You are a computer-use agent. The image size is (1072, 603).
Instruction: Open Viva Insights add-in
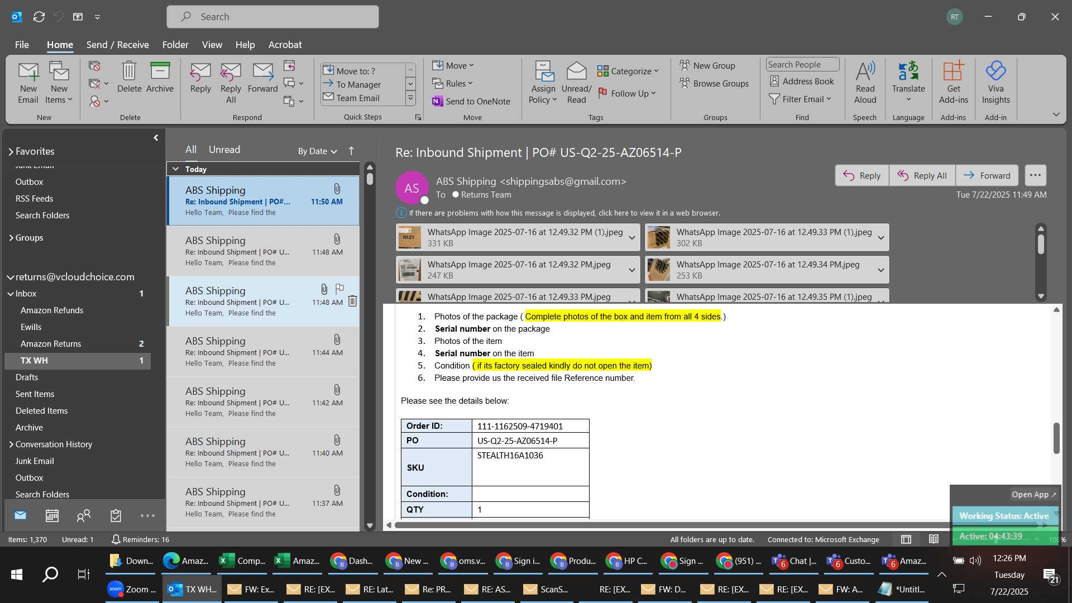click(996, 83)
